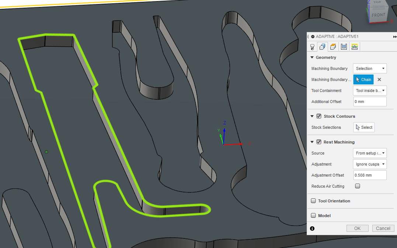Image resolution: width=397 pixels, height=248 pixels.
Task: Open the Tool tab in Adaptive dialog
Action: [x=312, y=47]
